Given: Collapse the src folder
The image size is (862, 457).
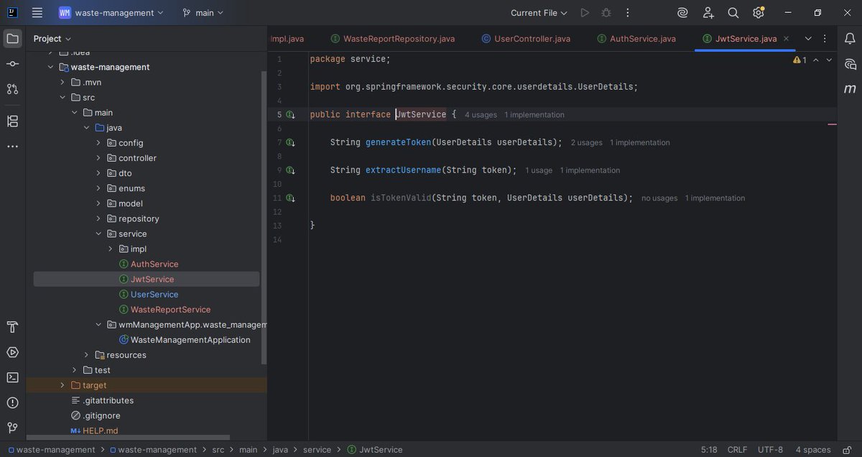Looking at the screenshot, I should click(63, 97).
